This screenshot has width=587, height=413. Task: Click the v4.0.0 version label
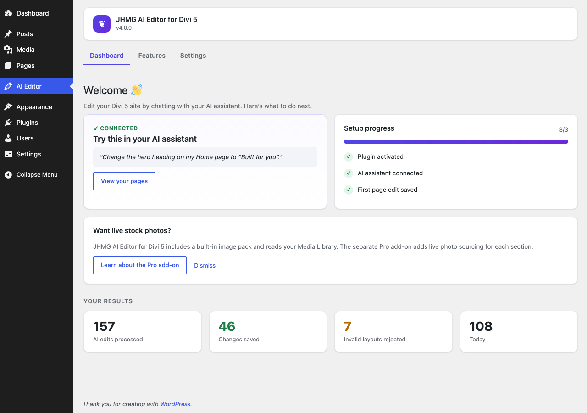(124, 28)
